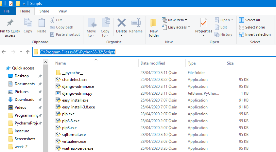Screen dimensions: 276x152
Task: Click the Properties checkmark icon
Action: point(203,23)
